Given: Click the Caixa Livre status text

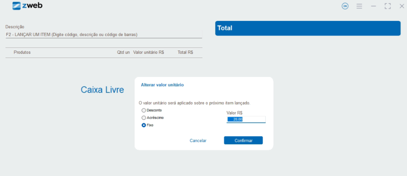Looking at the screenshot, I should (x=102, y=90).
